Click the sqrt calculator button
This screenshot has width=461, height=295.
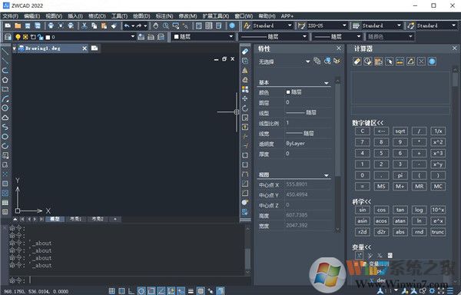[400, 131]
